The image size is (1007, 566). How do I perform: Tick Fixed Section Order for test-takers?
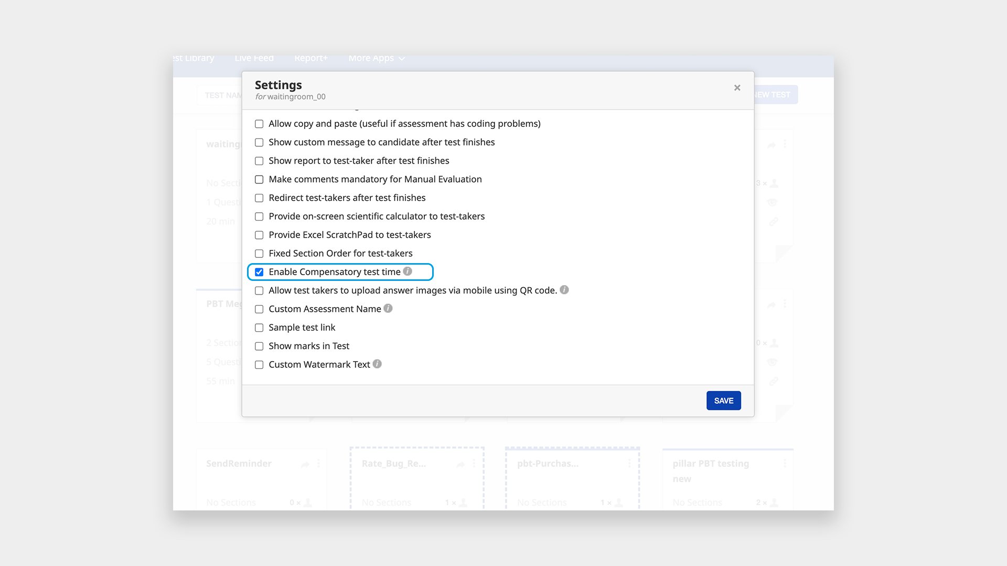point(259,254)
